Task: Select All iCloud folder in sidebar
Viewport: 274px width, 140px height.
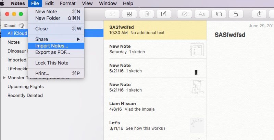Action: [x=52, y=33]
